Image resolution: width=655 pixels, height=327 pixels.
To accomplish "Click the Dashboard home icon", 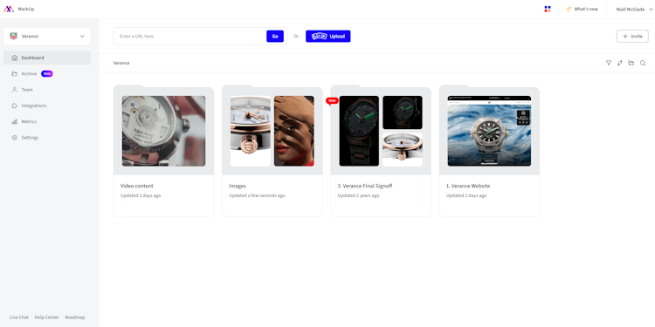I will [15, 58].
